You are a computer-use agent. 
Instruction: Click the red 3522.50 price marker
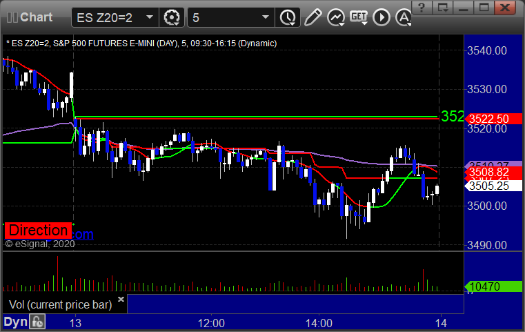point(493,119)
